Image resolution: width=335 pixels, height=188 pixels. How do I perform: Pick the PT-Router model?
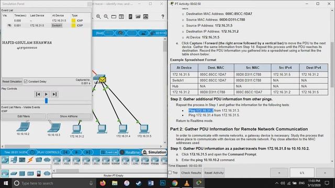click(x=145, y=161)
